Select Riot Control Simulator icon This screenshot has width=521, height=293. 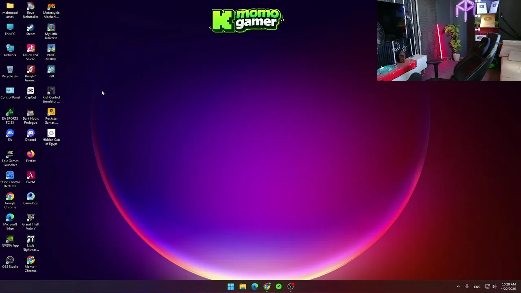click(51, 95)
